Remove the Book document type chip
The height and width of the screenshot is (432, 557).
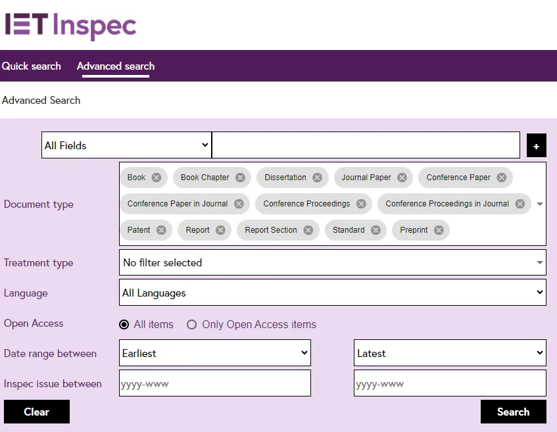click(x=156, y=178)
